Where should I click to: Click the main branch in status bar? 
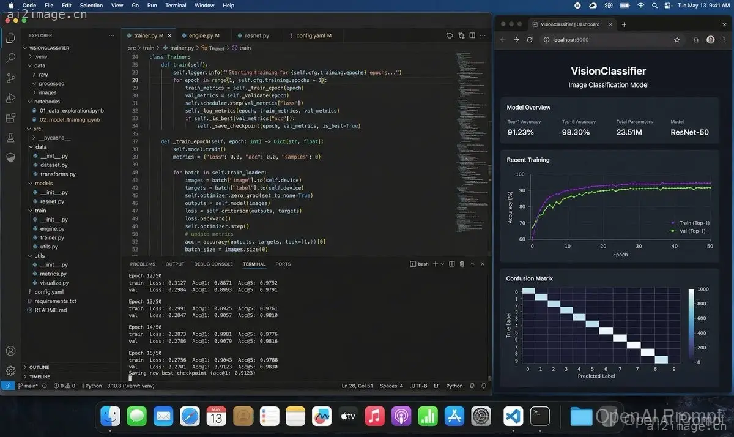pos(29,386)
